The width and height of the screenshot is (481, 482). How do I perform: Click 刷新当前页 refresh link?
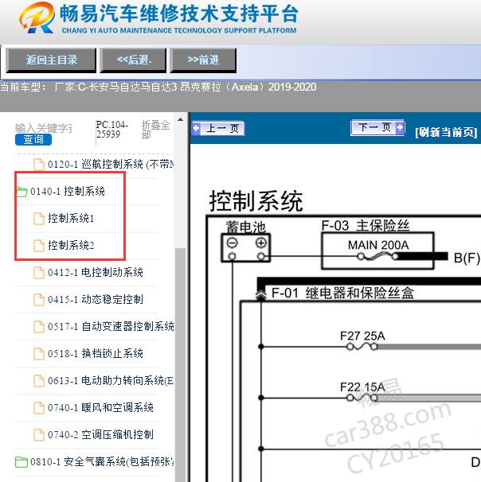[x=446, y=132]
